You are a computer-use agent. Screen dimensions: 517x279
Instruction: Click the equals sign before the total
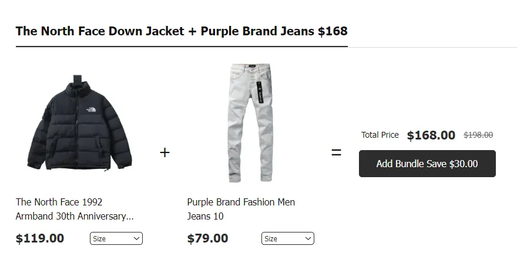pyautogui.click(x=336, y=152)
